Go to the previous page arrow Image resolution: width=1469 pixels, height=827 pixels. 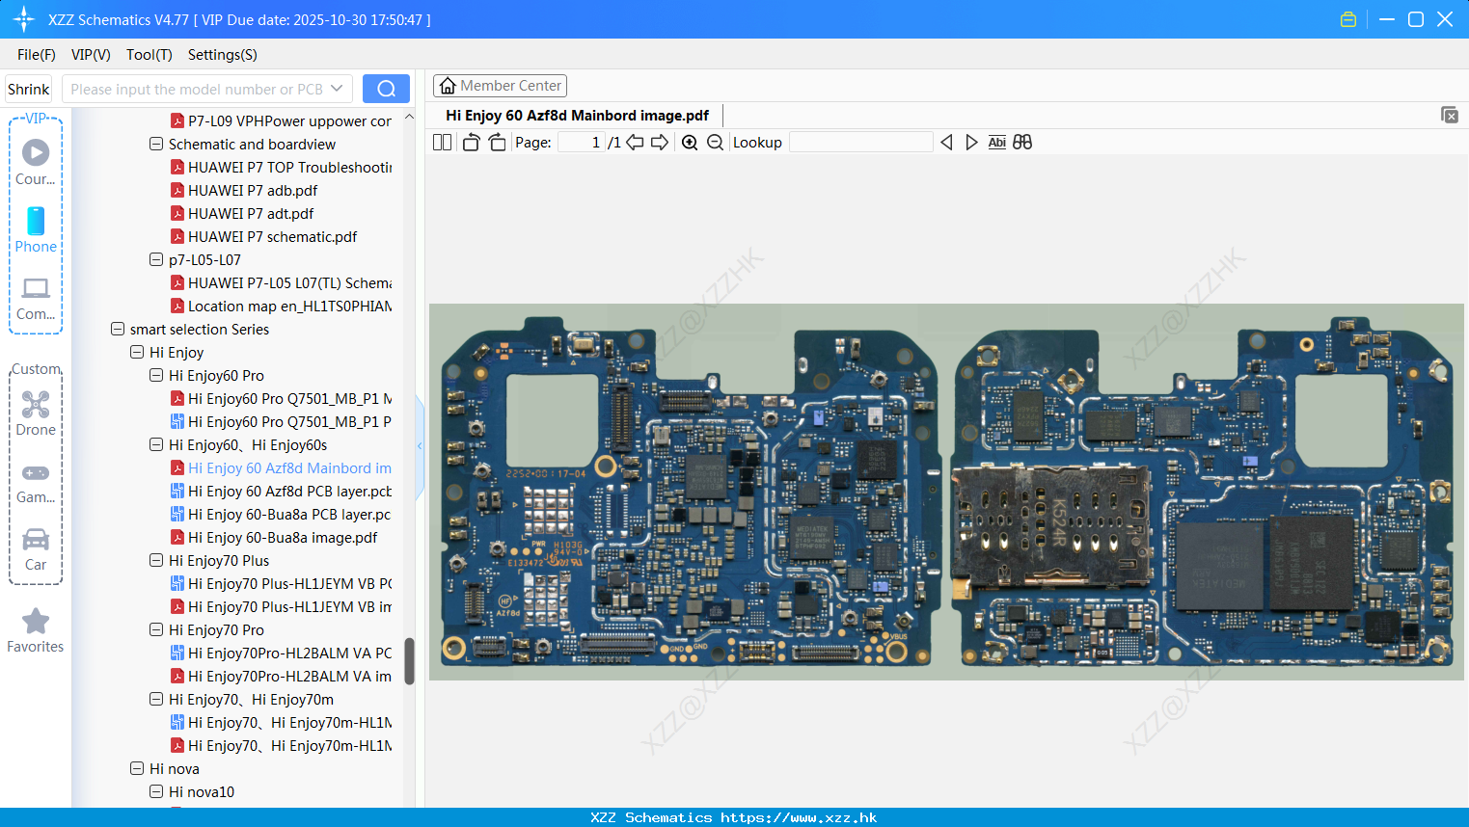tap(635, 143)
